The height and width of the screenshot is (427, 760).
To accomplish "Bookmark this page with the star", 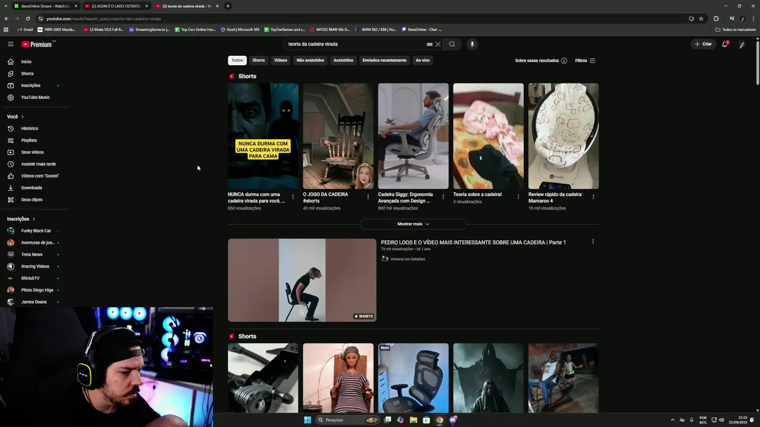I will click(x=701, y=18).
